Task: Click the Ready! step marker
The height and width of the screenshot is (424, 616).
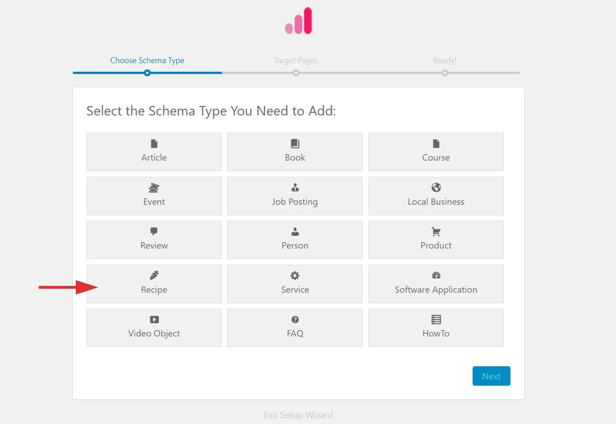Action: pos(445,72)
